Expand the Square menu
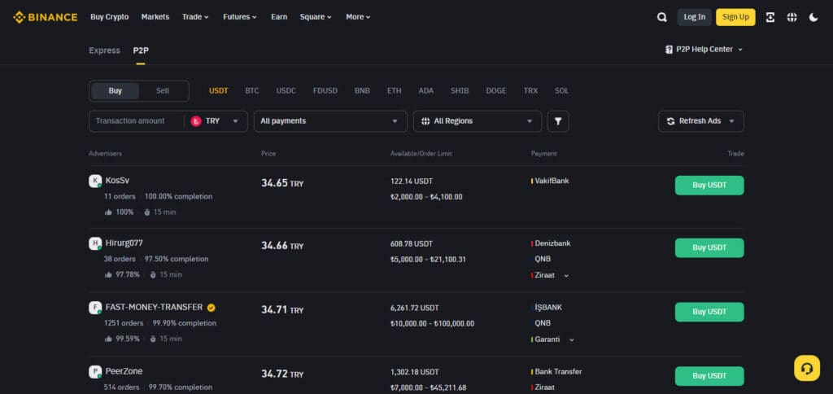Screen dimensions: 833x394 (x=316, y=17)
